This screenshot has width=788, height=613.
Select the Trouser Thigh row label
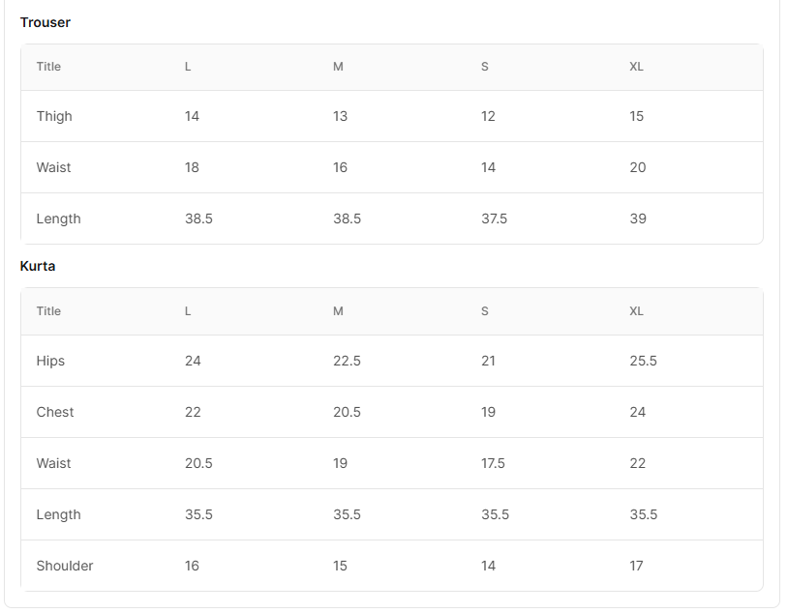[54, 116]
